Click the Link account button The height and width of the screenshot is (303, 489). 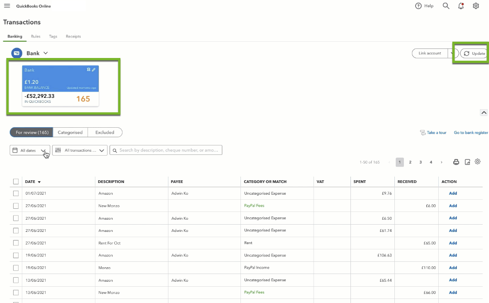tap(430, 53)
